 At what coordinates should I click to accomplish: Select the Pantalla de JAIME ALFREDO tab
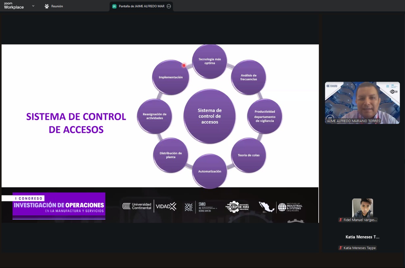click(x=141, y=6)
